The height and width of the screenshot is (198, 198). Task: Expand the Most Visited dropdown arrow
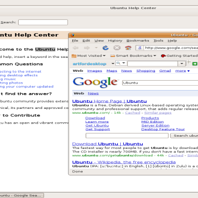104,56
